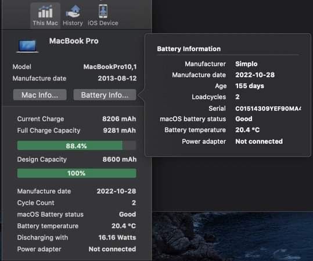The image size is (313, 261).
Task: Click the 9281 mAh full charge value
Action: (120, 130)
